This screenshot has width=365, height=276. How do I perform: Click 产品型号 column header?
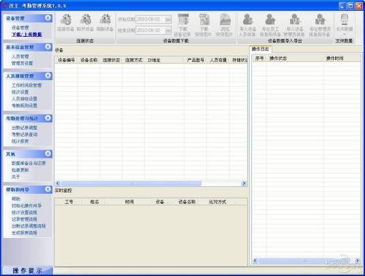point(195,61)
